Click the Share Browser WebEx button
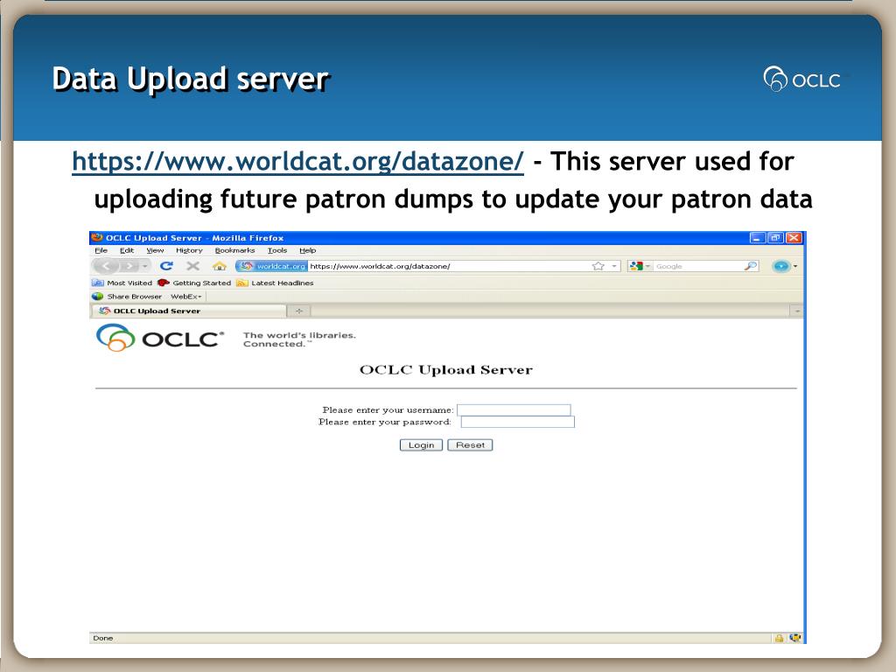Viewport: 896px width, 672px height. [x=127, y=297]
